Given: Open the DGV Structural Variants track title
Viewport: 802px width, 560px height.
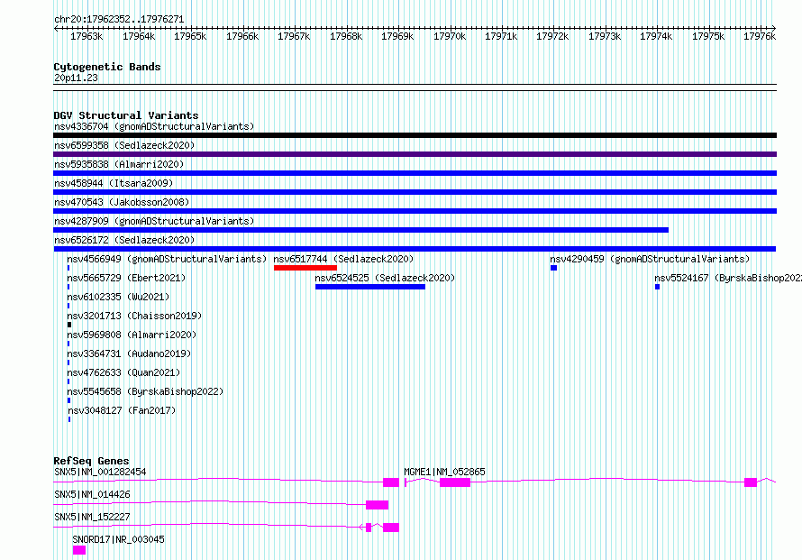Looking at the screenshot, I should [126, 115].
